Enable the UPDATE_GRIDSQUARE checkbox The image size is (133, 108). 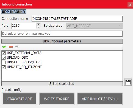click(x=4, y=62)
